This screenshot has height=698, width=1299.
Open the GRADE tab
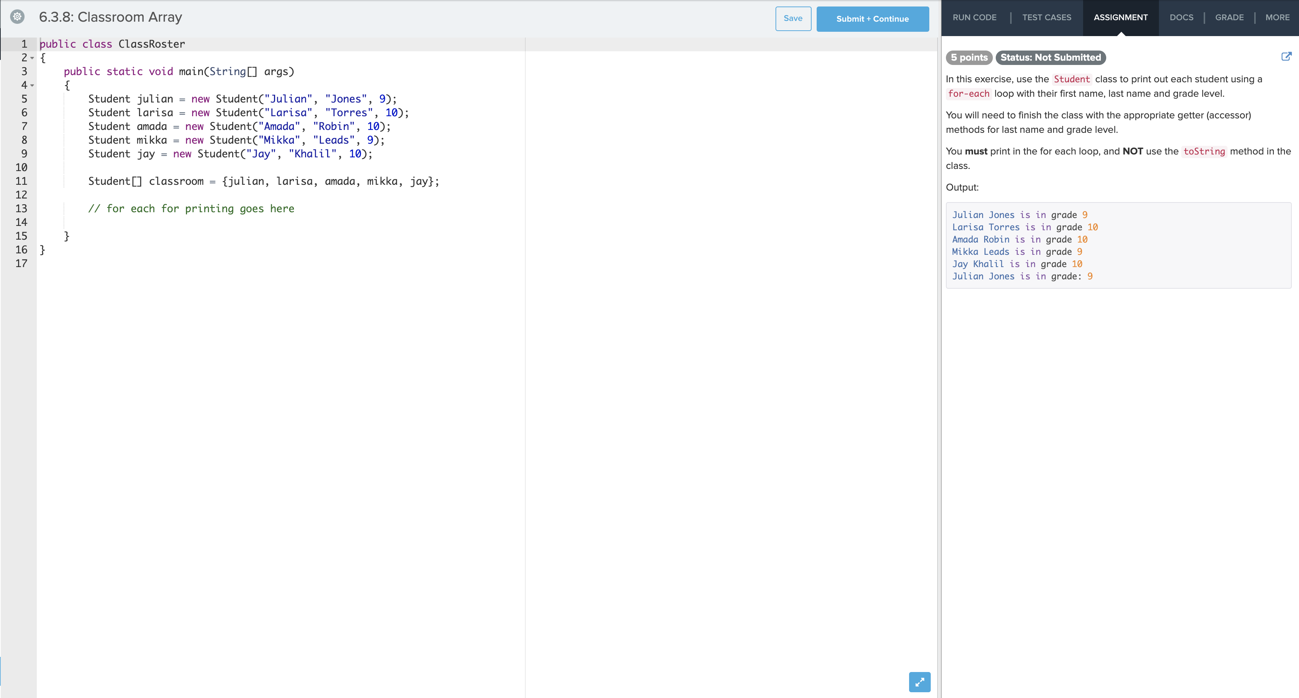(x=1229, y=17)
